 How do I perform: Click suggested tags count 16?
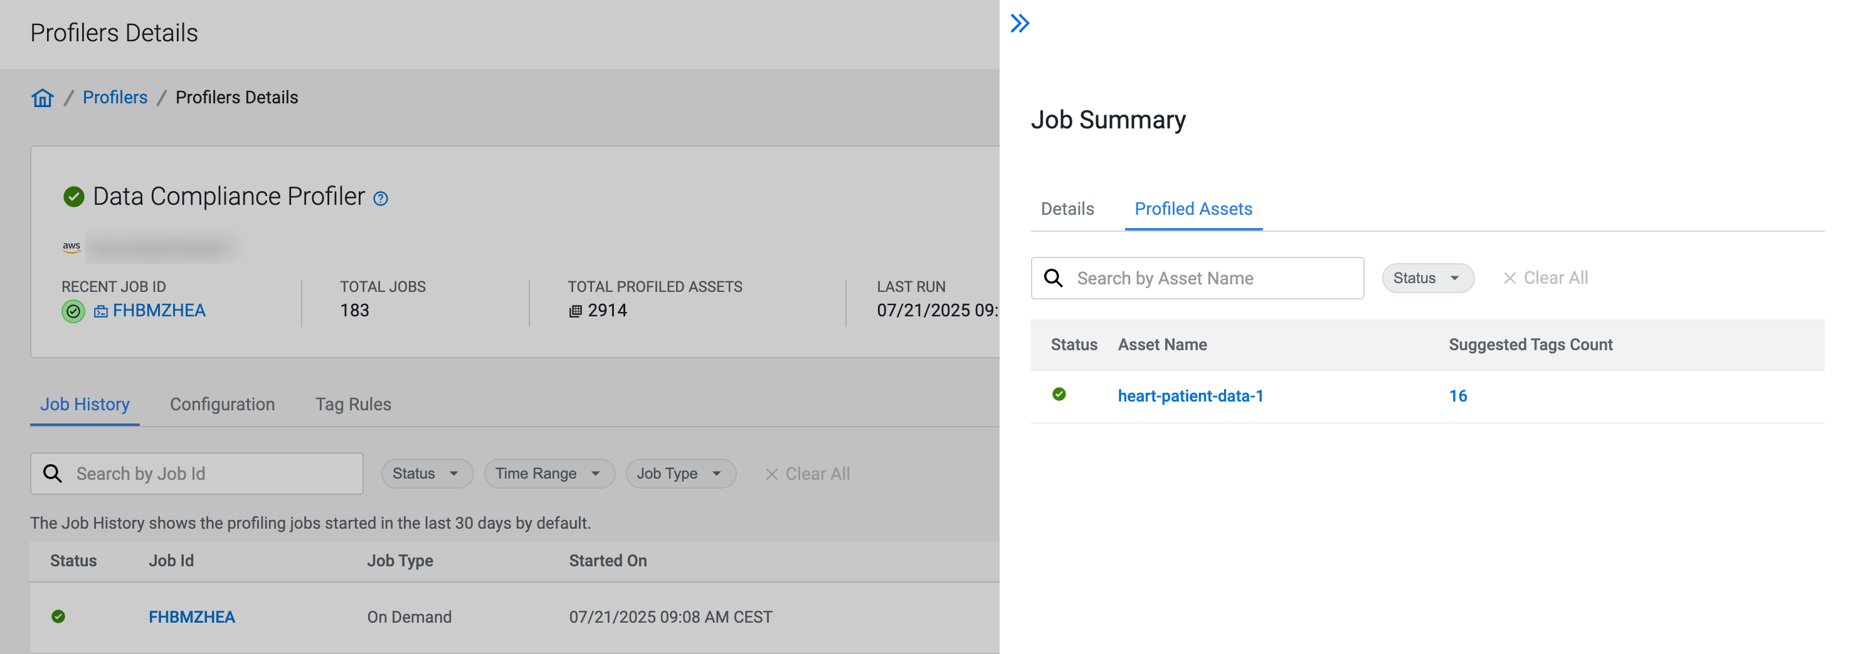(x=1457, y=396)
